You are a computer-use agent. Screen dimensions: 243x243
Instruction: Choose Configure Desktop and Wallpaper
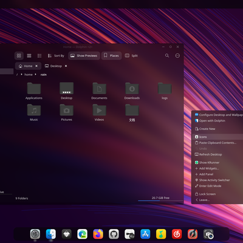tap(218, 115)
